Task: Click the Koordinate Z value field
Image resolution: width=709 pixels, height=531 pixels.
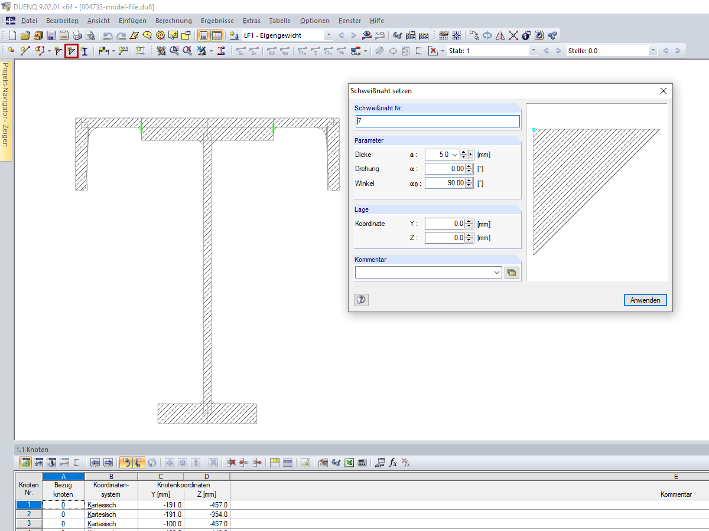Action: [445, 238]
